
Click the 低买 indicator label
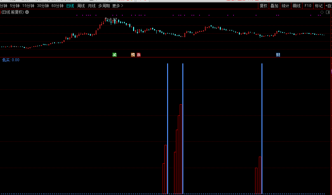click(10, 60)
